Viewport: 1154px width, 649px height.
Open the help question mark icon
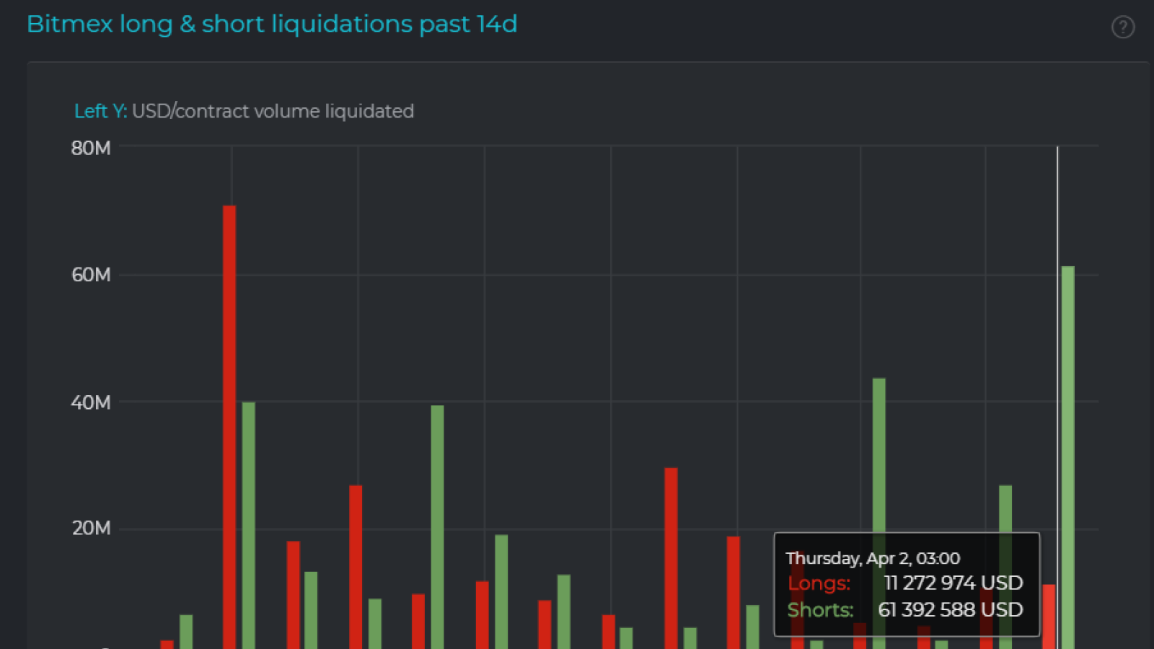pyautogui.click(x=1123, y=27)
